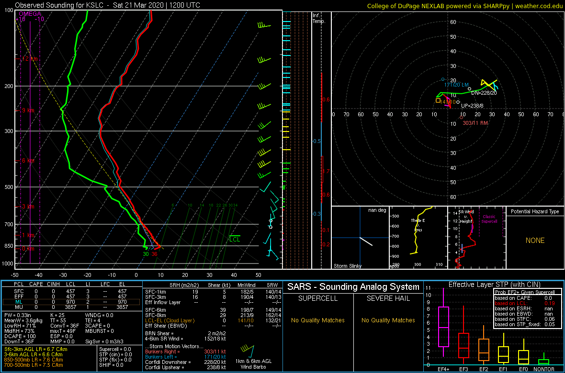The height and width of the screenshot is (373, 565).
Task: Click the yellow EF0 box plot
Action: coord(524,353)
